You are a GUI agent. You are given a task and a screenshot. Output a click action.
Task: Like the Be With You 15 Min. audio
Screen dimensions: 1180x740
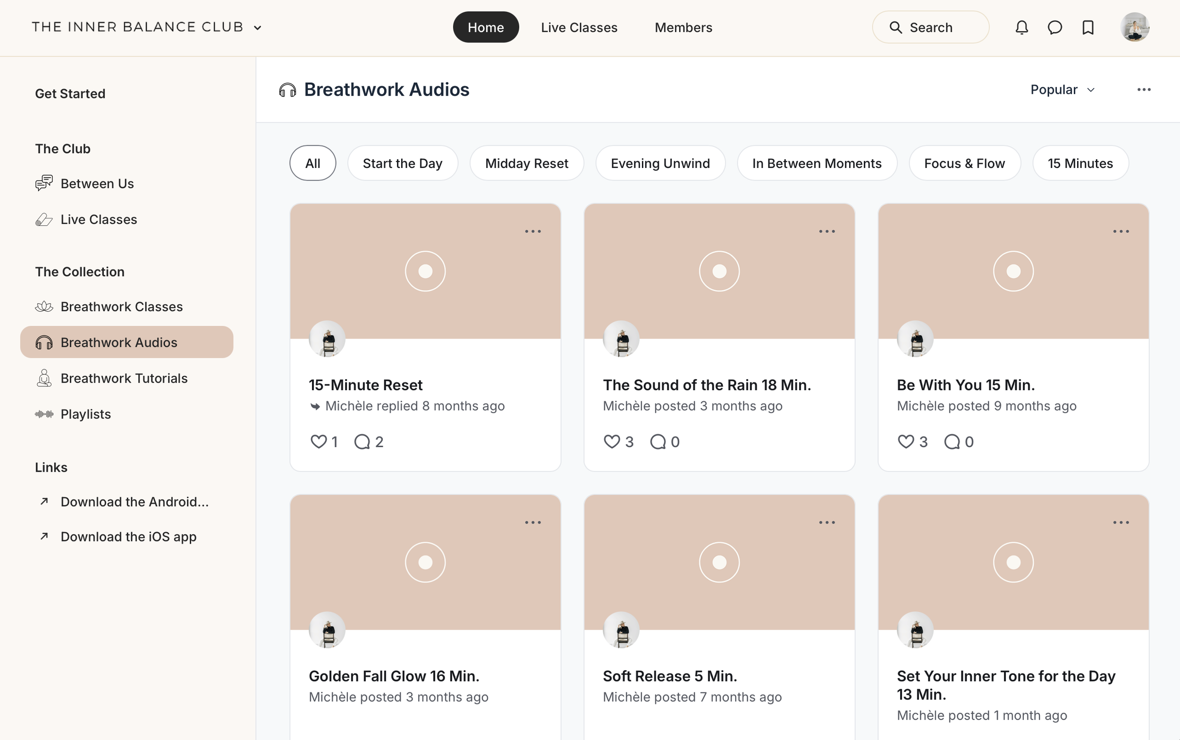(x=906, y=441)
